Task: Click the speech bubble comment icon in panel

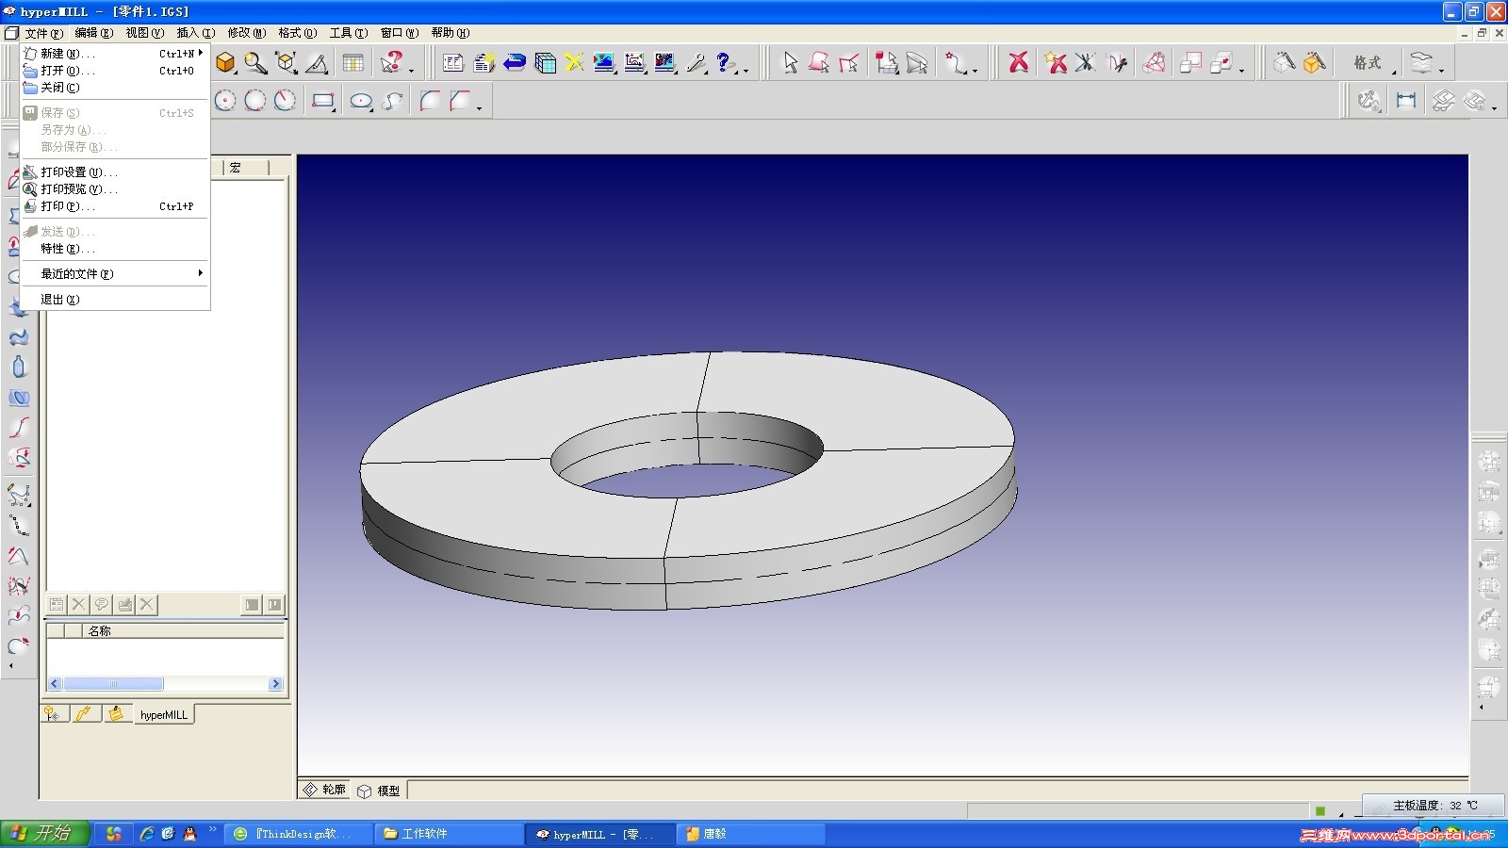Action: click(x=102, y=605)
